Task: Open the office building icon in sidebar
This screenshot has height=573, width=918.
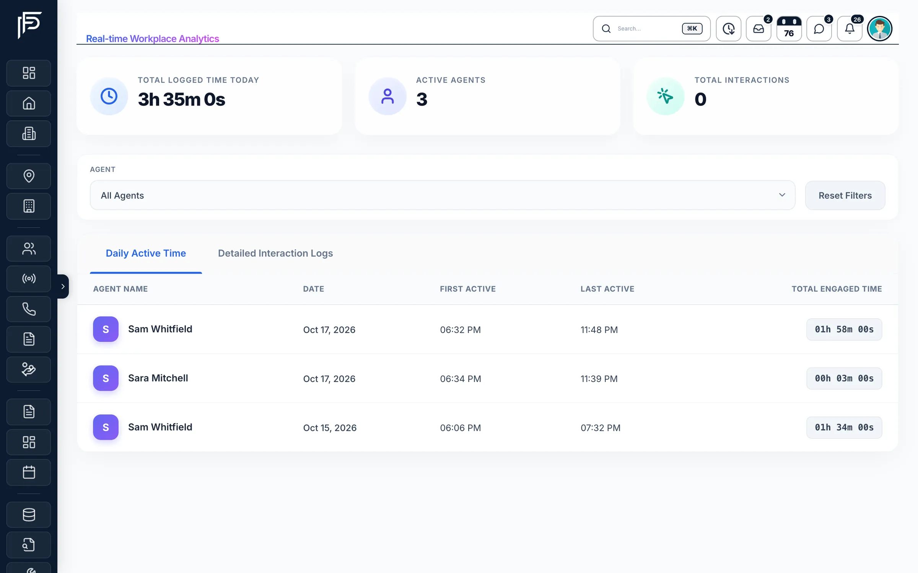Action: 29,133
